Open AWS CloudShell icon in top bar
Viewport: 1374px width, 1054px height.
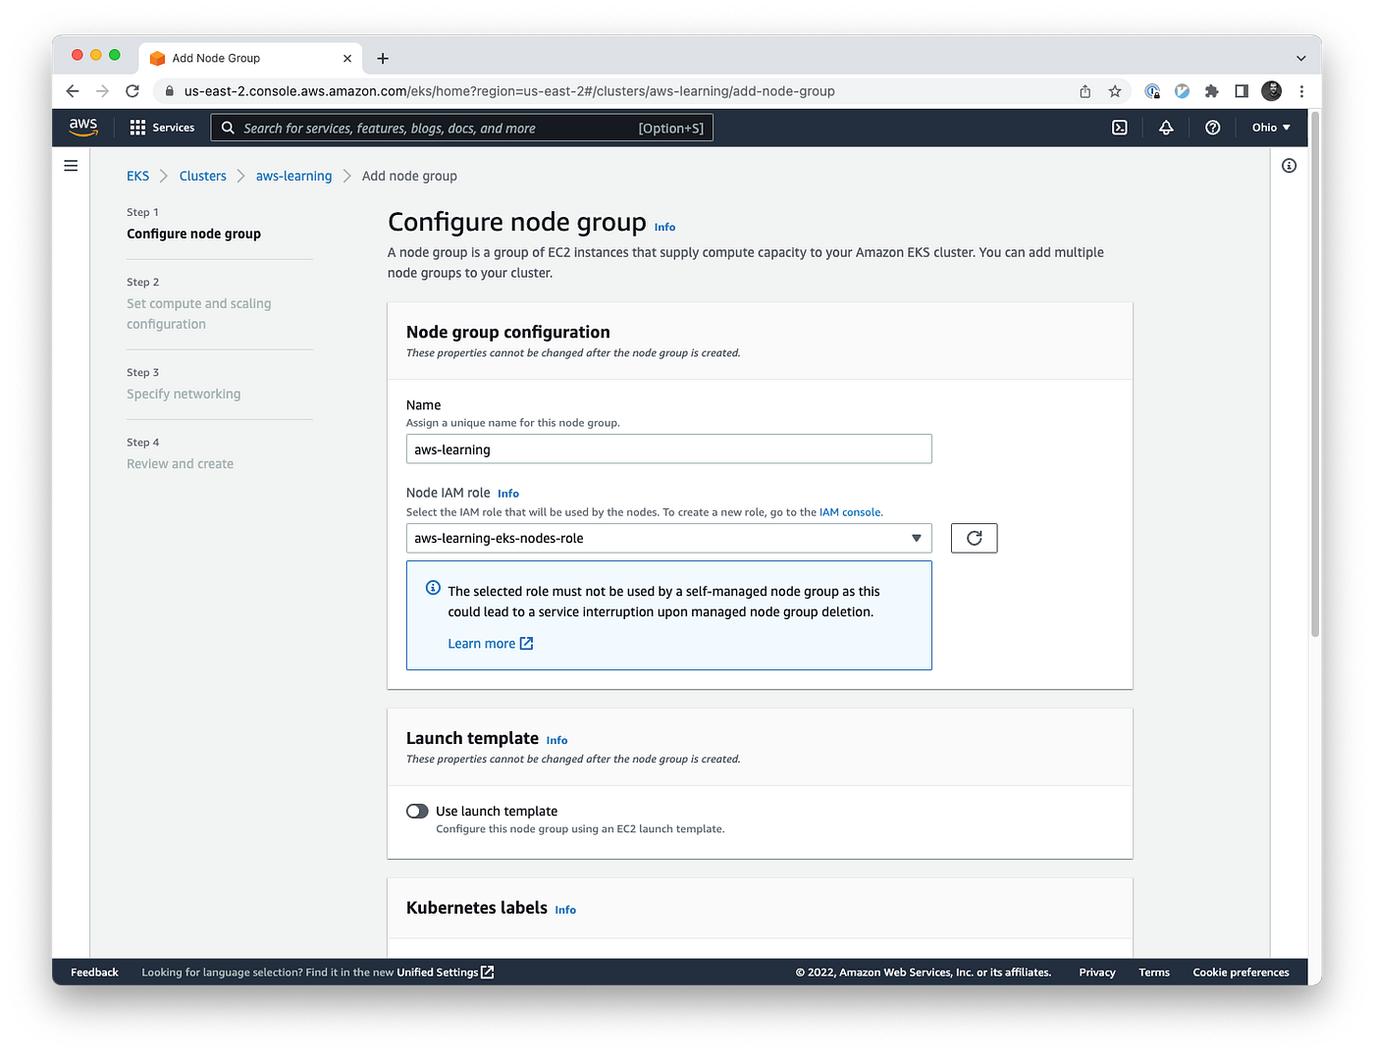pyautogui.click(x=1120, y=128)
